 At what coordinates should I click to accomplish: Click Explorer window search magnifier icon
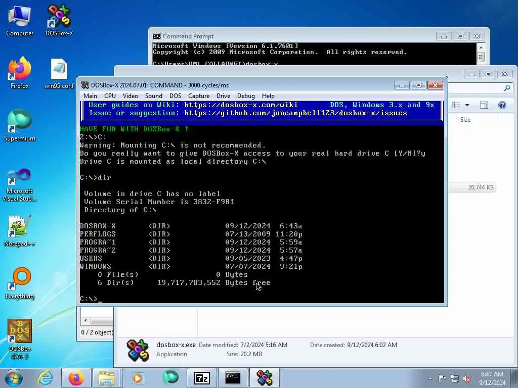coord(507,88)
